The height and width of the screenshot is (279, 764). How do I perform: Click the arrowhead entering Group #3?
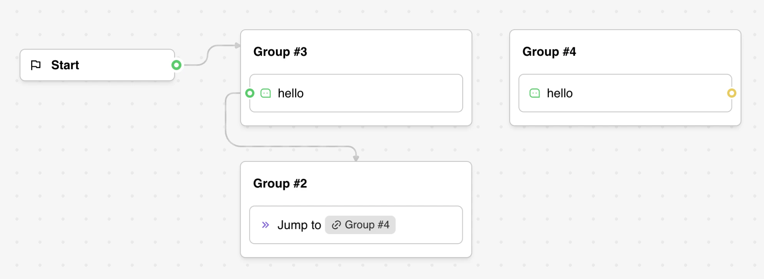click(238, 45)
